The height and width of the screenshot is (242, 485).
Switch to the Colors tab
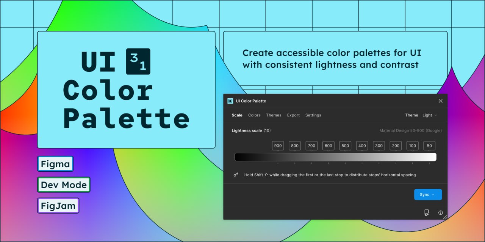[x=254, y=115]
